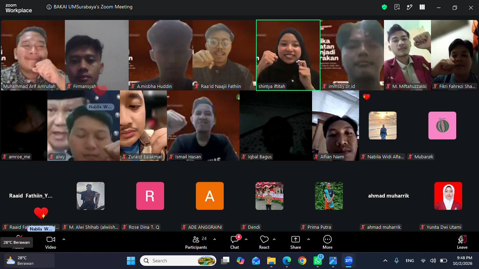The width and height of the screenshot is (479, 269).
Task: Open File Explorer from the taskbar
Action: point(271,261)
